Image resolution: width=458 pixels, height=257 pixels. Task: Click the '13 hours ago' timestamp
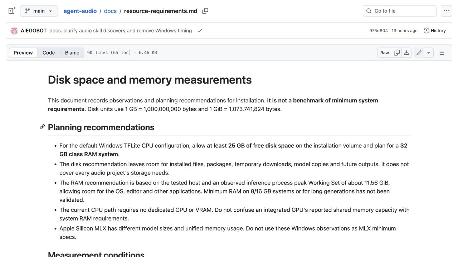click(x=405, y=31)
